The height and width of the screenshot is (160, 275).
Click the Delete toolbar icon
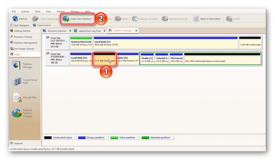tap(229, 19)
